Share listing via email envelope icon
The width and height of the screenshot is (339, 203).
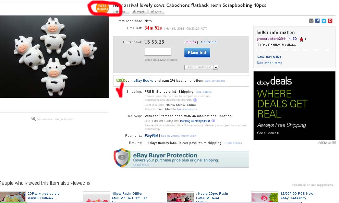tap(311, 21)
